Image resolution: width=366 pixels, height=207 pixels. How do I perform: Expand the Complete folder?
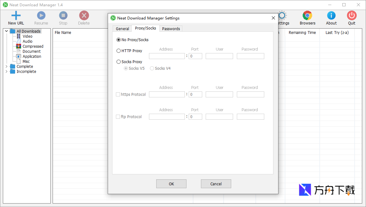point(6,66)
